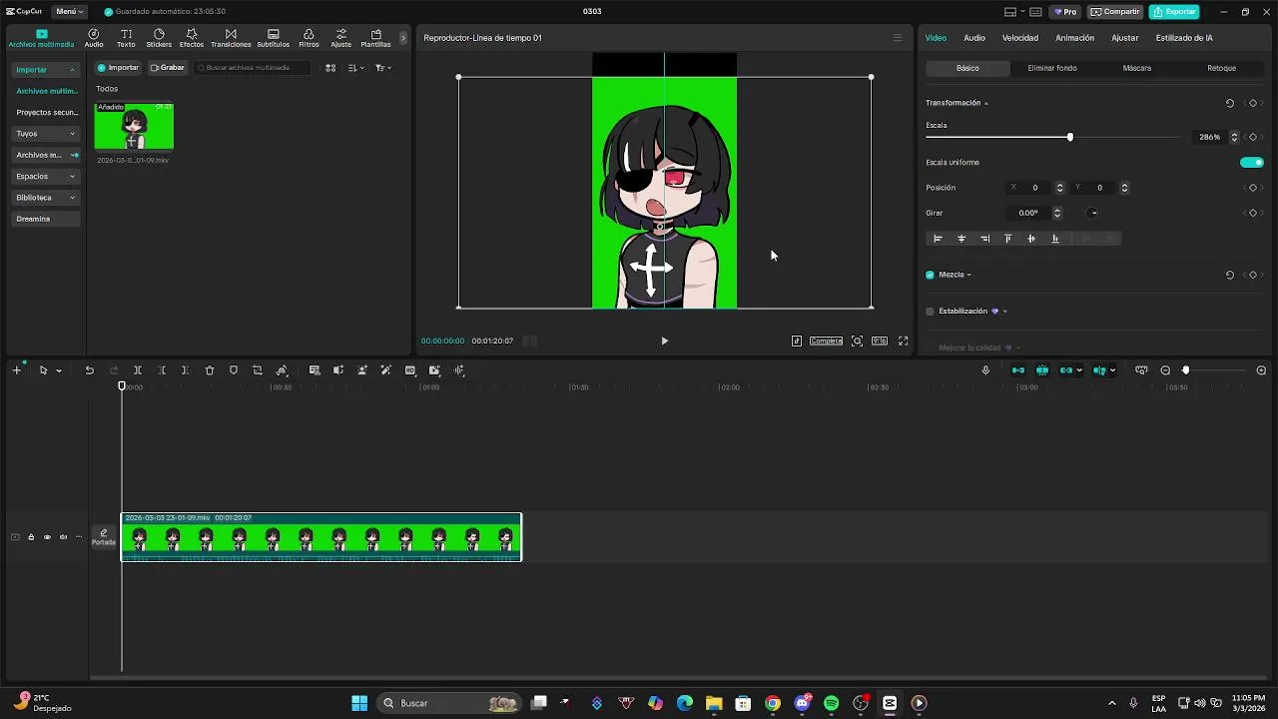Image resolution: width=1278 pixels, height=719 pixels.
Task: Select the Eliminar fondo sub-tab
Action: click(1052, 68)
